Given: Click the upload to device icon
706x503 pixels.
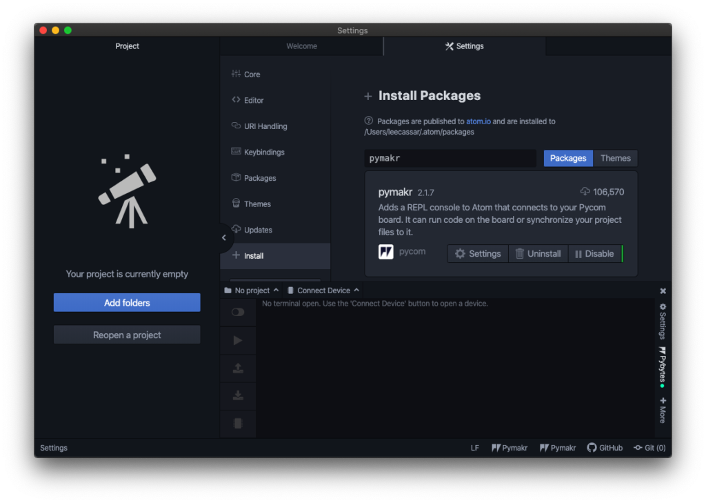Looking at the screenshot, I should point(238,368).
